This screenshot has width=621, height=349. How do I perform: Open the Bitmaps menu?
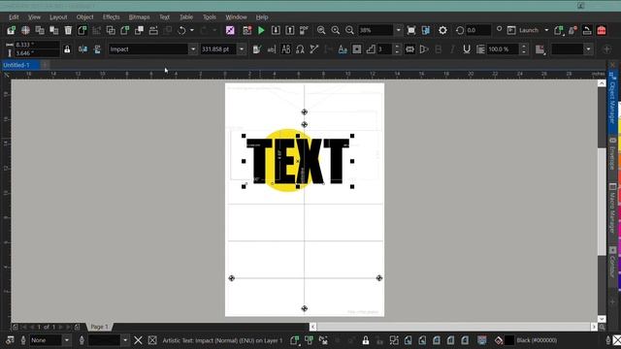coord(139,17)
